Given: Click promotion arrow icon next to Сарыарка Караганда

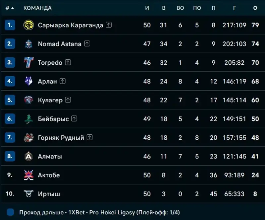Looking at the screenshot, I should pos(109,25).
